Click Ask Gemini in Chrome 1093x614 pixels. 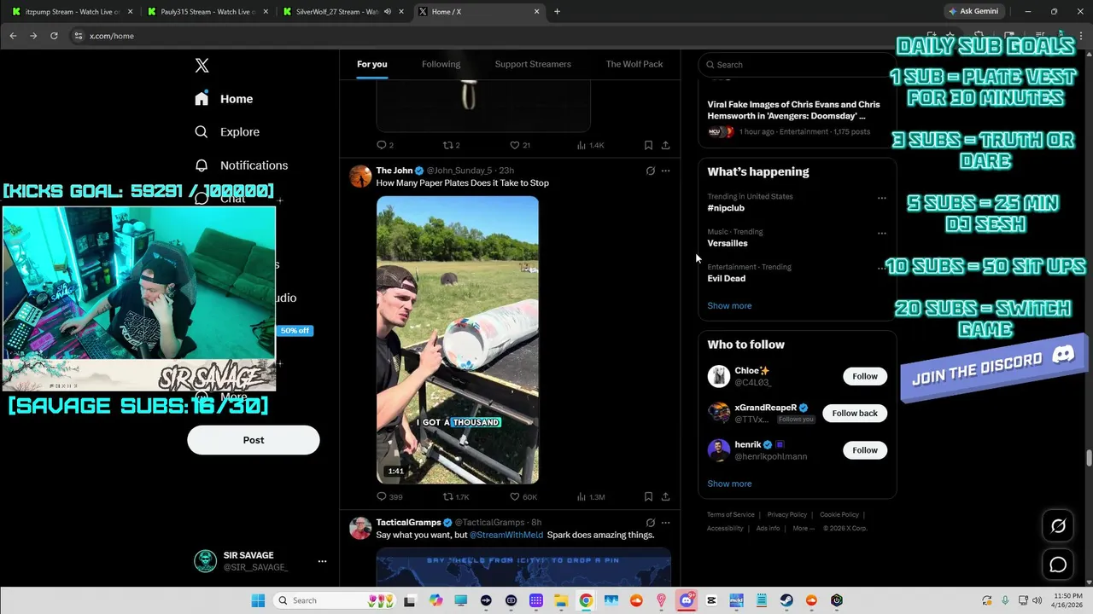973,12
